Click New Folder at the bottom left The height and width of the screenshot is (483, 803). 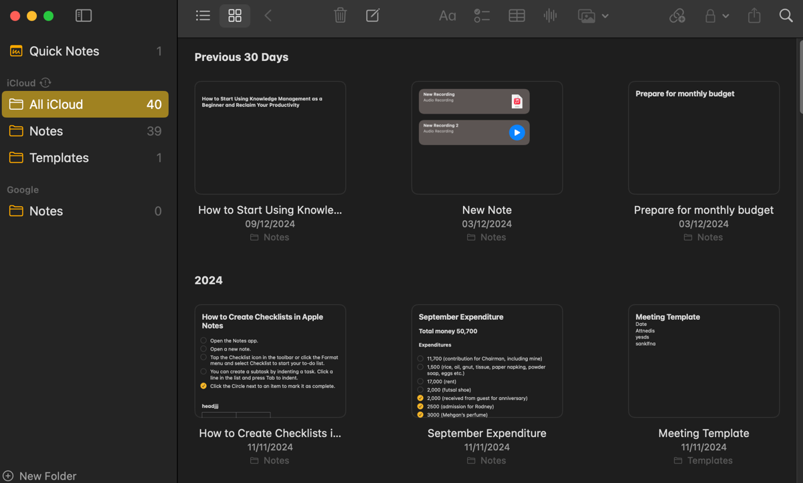(39, 476)
